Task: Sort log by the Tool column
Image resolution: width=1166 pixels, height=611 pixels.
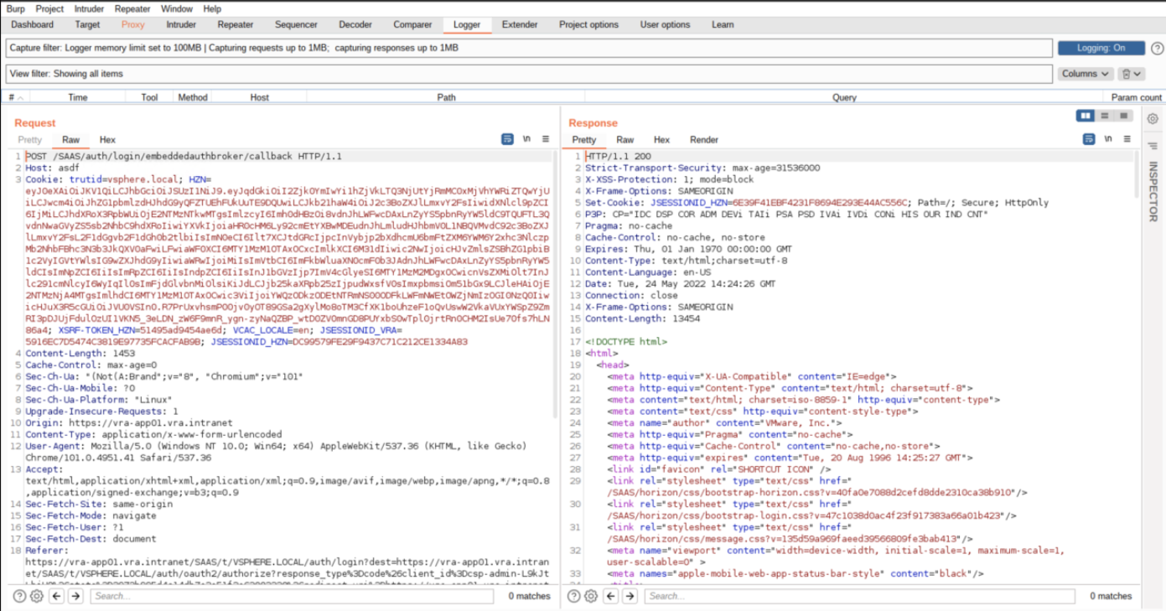Action: click(149, 97)
